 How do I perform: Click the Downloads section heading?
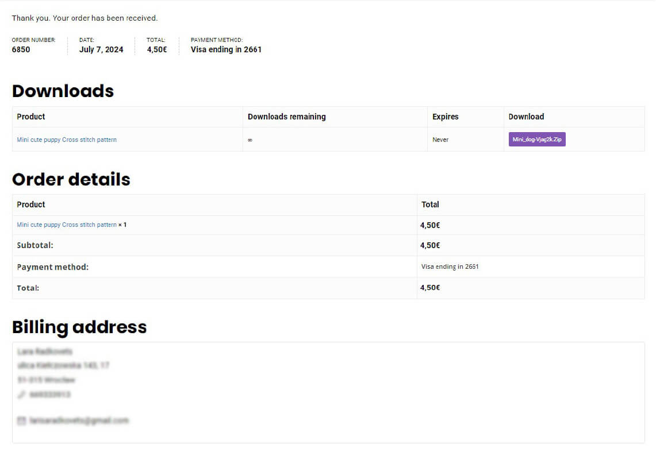(x=63, y=91)
